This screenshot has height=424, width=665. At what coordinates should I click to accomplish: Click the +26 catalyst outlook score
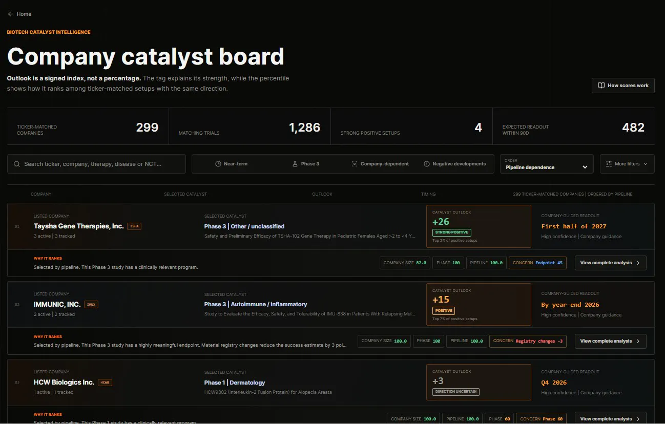pyautogui.click(x=441, y=222)
